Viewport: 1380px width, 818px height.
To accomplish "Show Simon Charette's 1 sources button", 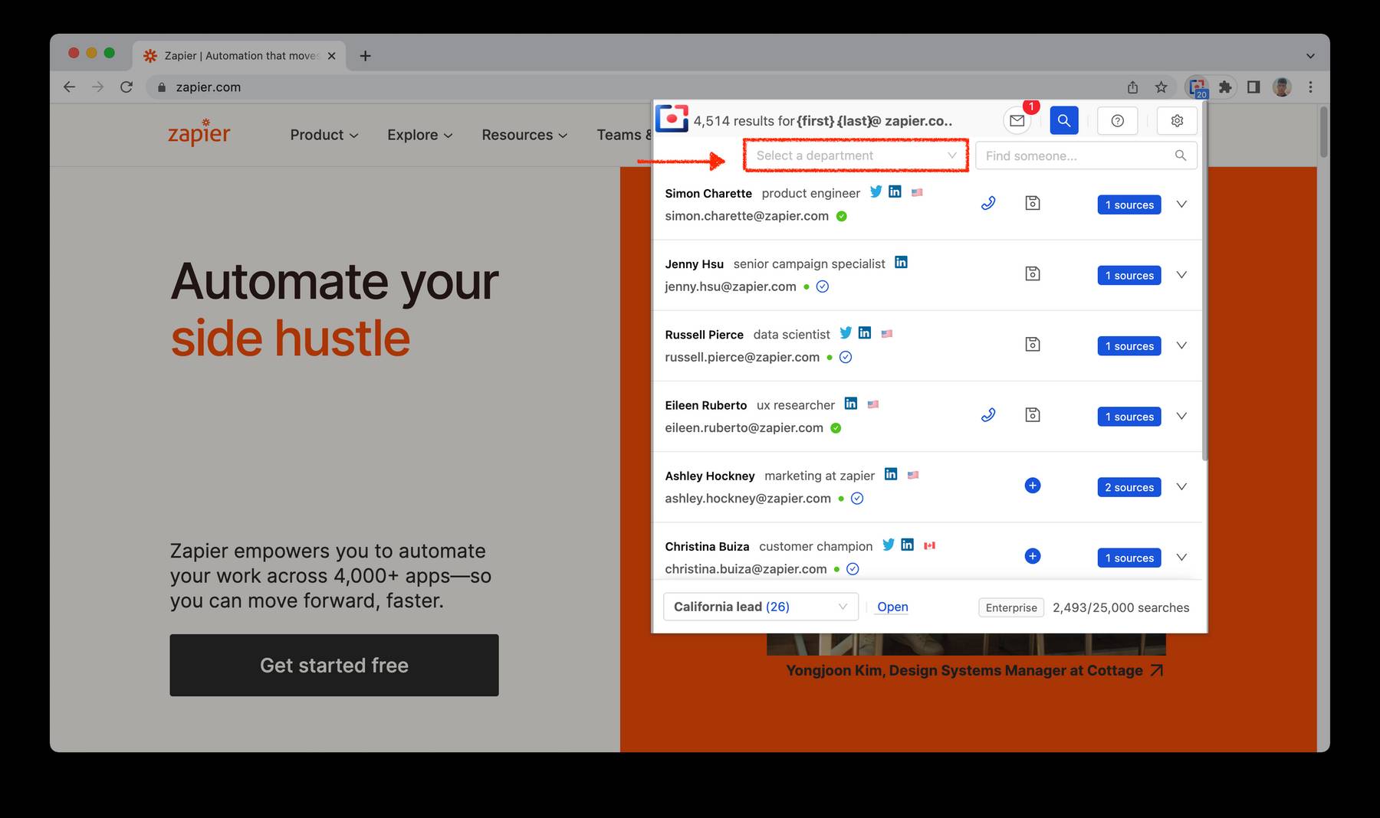I will [1129, 204].
